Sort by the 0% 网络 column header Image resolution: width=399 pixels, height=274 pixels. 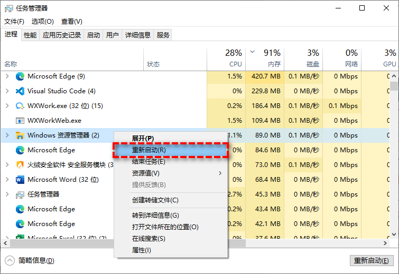342,59
